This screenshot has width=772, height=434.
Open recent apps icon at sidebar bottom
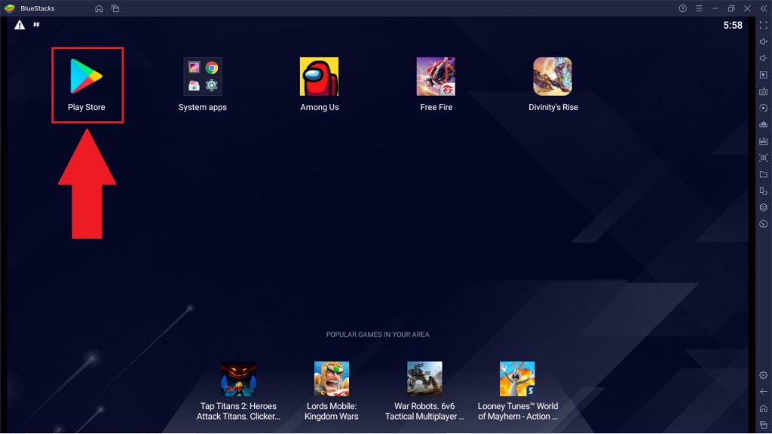(x=763, y=425)
